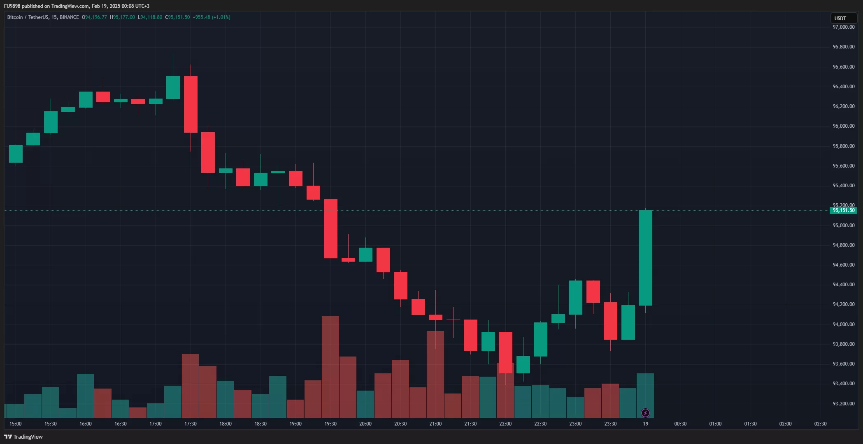Click the large red 19:30 candle body
The image size is (863, 444).
[330, 228]
